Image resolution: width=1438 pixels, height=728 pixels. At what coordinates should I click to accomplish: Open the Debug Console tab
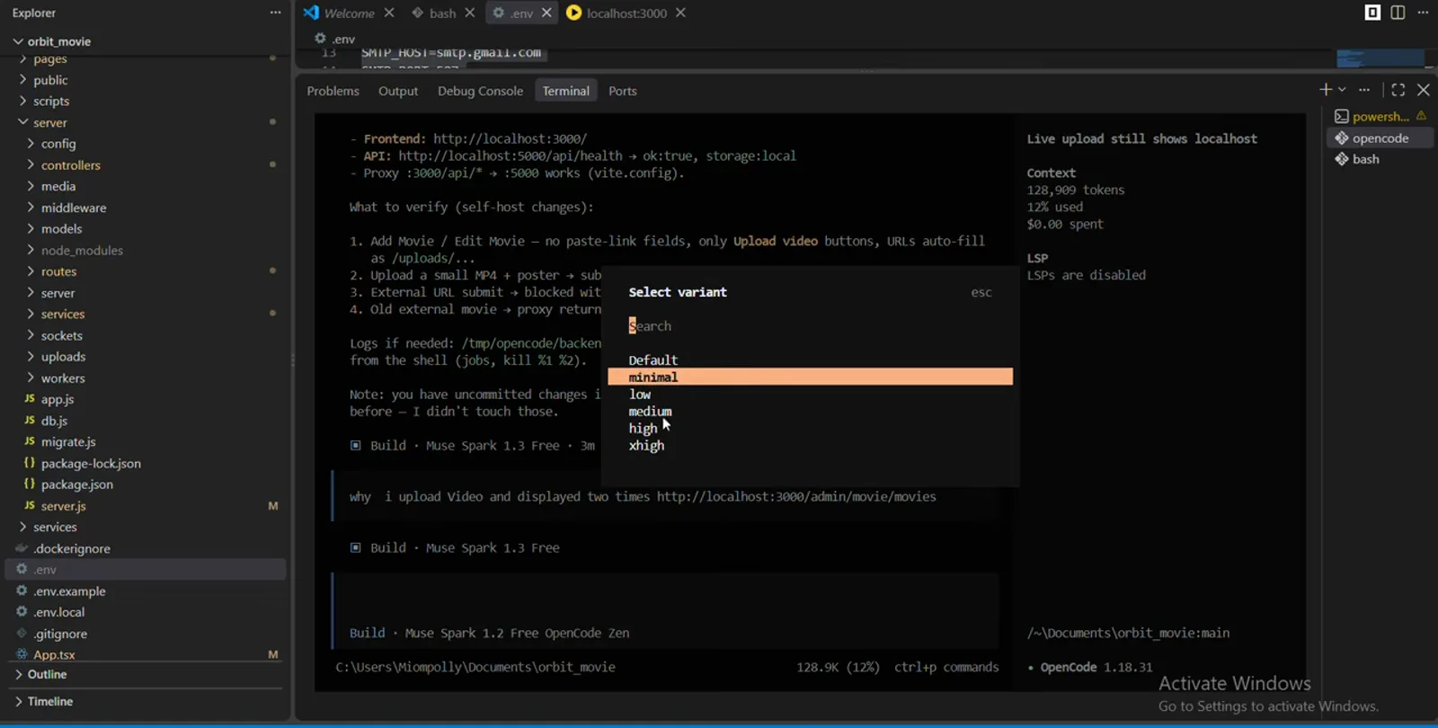480,91
